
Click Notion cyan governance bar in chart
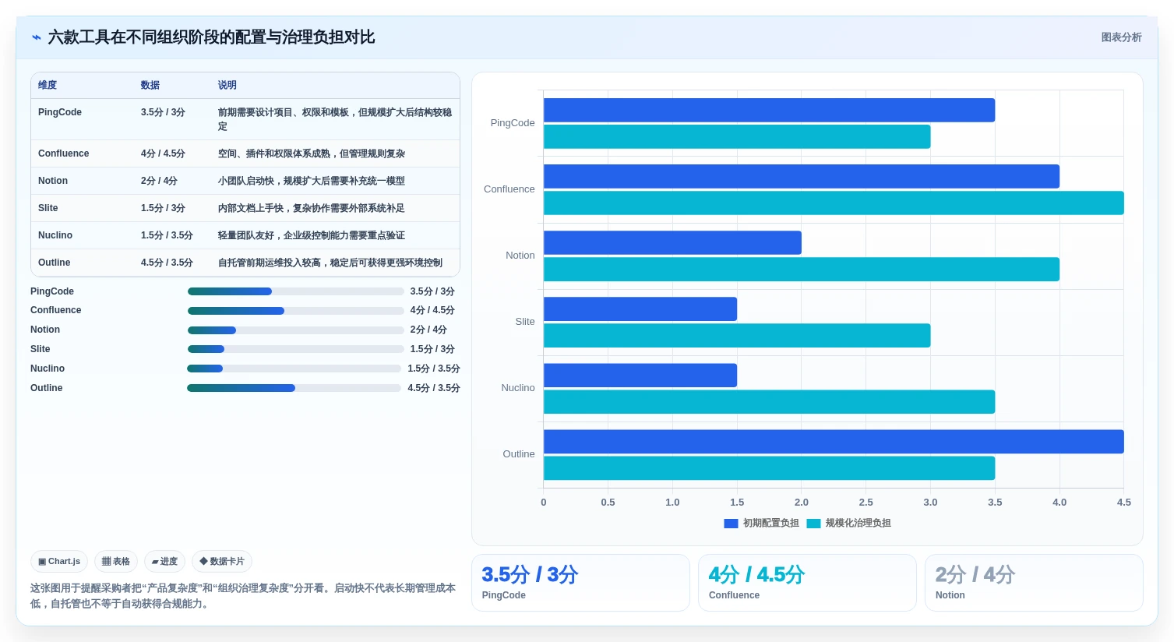(x=802, y=269)
